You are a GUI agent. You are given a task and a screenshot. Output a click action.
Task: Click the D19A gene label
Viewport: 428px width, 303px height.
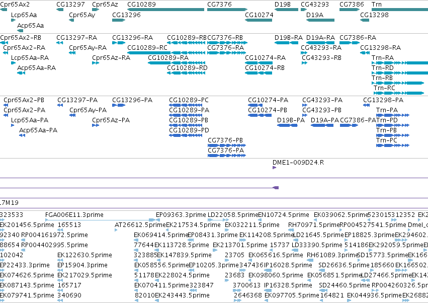pos(315,15)
